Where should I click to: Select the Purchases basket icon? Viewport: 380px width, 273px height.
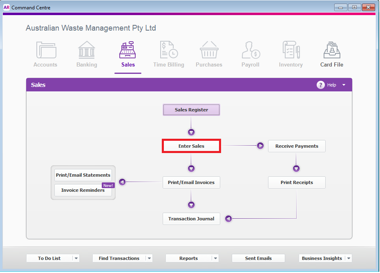tap(209, 50)
